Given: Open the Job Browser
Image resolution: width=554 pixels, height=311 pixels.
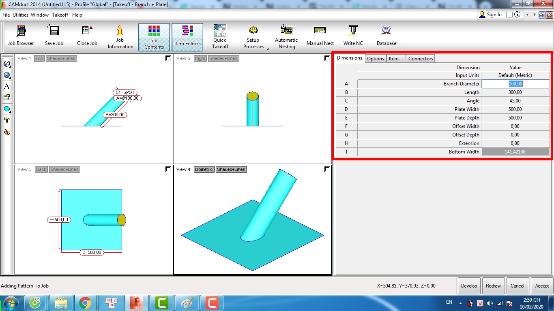Looking at the screenshot, I should [x=21, y=36].
